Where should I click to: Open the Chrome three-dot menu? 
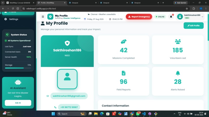[x=206, y=9]
